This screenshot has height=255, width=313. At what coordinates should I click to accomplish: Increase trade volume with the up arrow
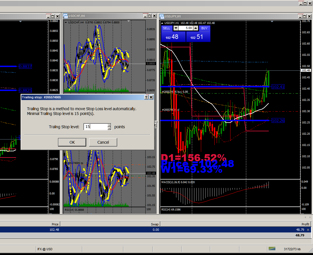click(196, 28)
